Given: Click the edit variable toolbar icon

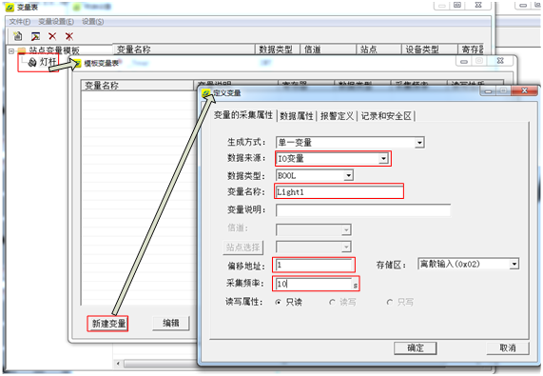Looking at the screenshot, I should click(x=35, y=36).
